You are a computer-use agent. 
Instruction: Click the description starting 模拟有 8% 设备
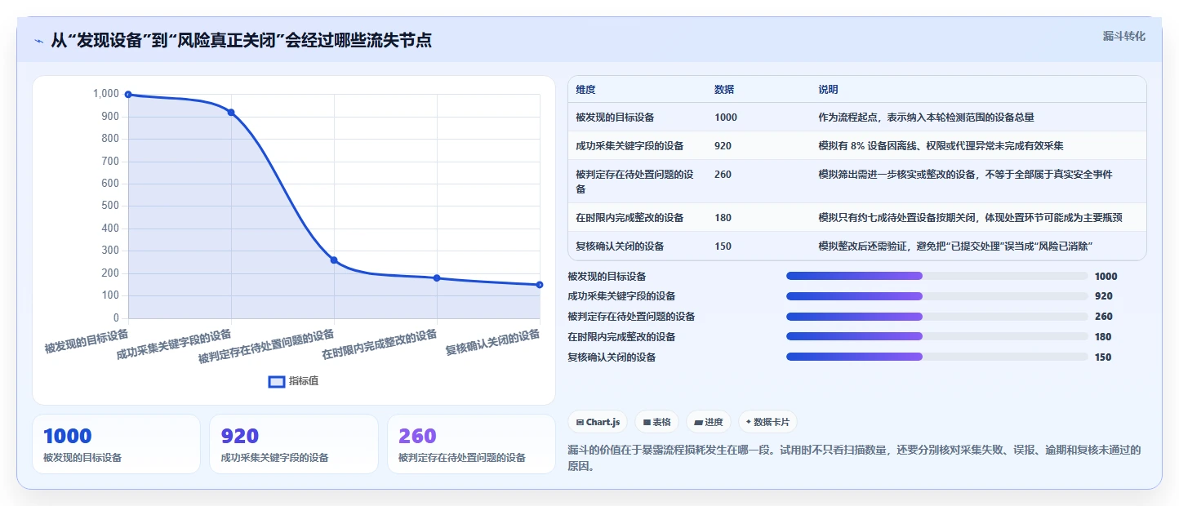pyautogui.click(x=941, y=146)
